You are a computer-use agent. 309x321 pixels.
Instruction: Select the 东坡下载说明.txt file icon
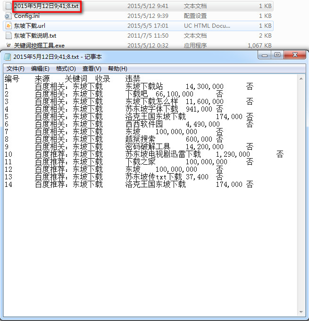click(x=8, y=36)
